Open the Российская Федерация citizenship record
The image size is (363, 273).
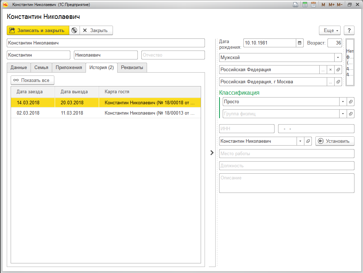(x=338, y=69)
